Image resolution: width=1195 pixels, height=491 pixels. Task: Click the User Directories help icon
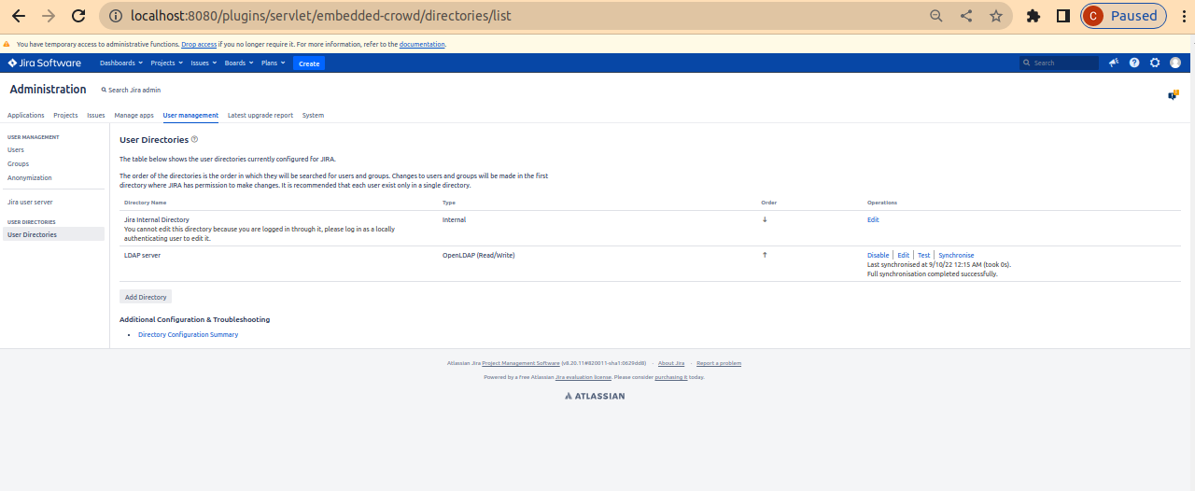click(x=194, y=140)
